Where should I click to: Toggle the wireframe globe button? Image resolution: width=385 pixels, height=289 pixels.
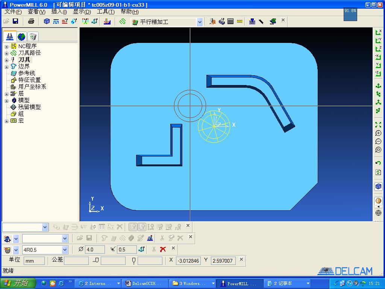click(378, 213)
